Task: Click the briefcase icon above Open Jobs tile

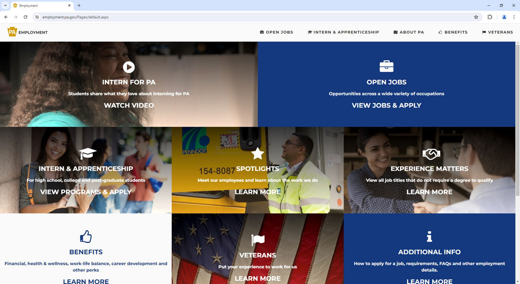Action: tap(386, 66)
